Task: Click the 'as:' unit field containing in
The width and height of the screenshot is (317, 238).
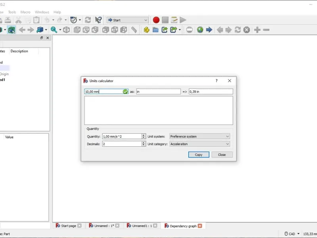Action: pos(158,92)
